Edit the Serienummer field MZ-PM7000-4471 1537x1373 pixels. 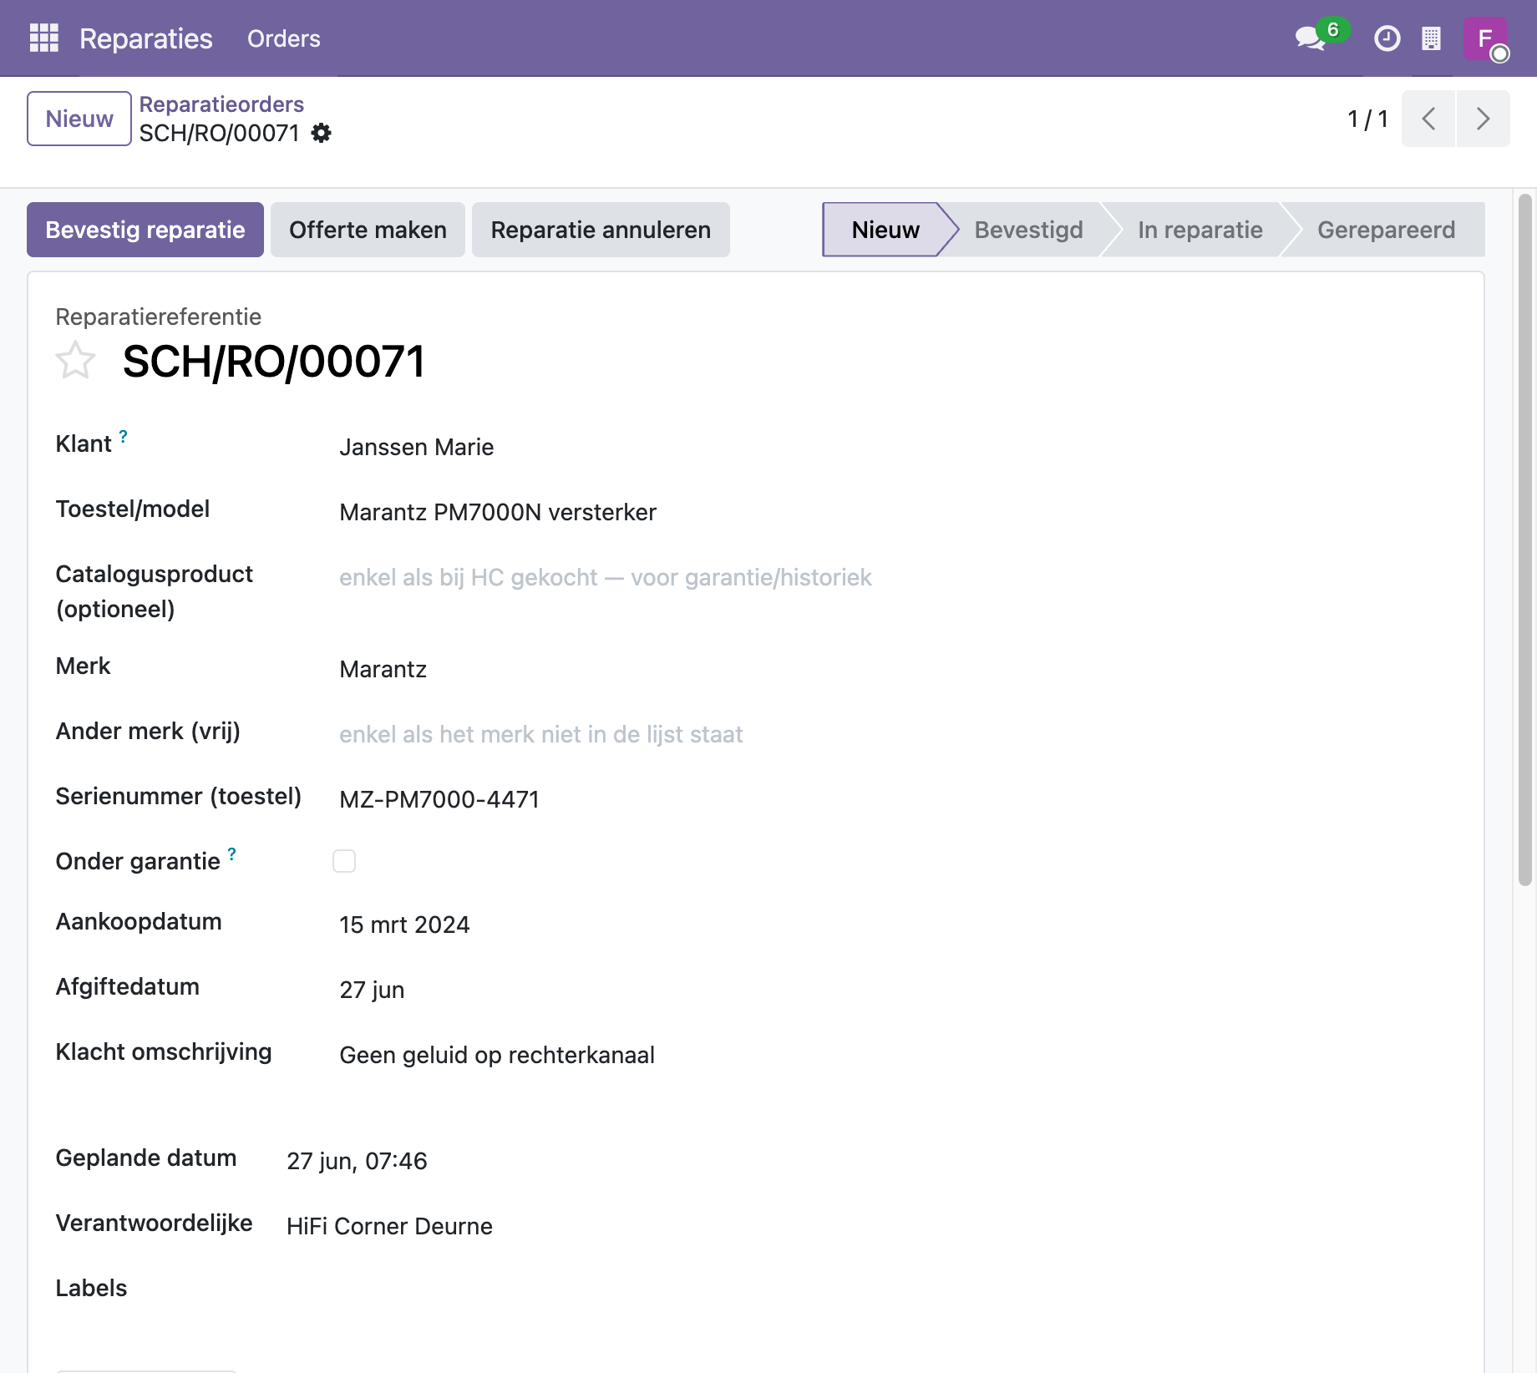[x=894, y=799]
